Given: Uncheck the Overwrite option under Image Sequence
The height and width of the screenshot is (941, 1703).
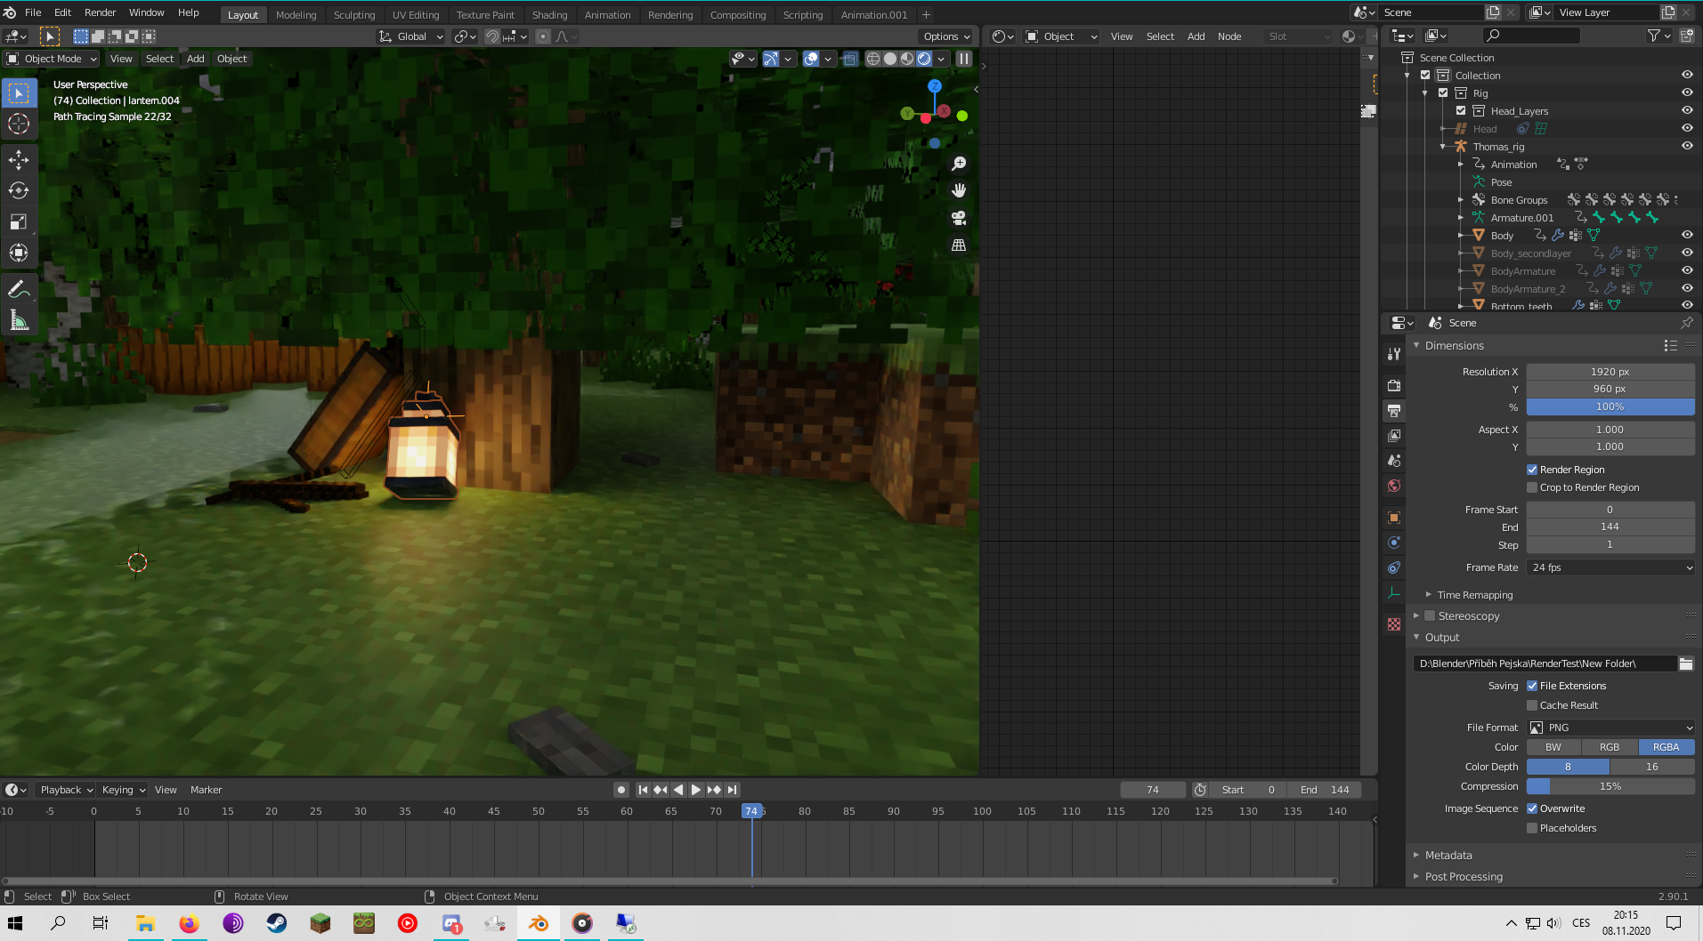Looking at the screenshot, I should (1532, 808).
